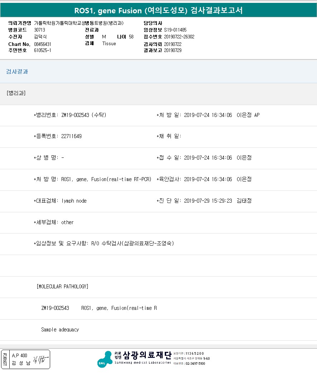Screen dimensions: 317x373
Task: Click the representative specimen lymph node
Action: tap(74, 201)
